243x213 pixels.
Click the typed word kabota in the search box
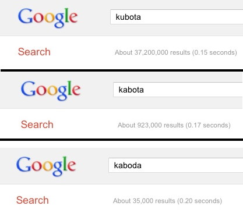131,90
